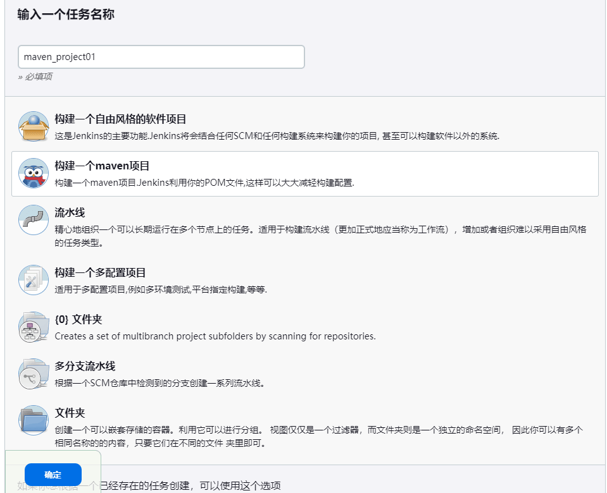This screenshot has height=493, width=607.
Task: Click the maven POM description text
Action: pos(204,183)
